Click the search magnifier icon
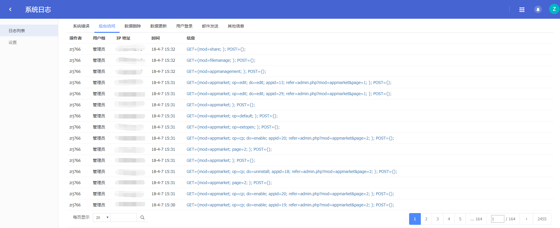The image size is (560, 228). coord(142,217)
